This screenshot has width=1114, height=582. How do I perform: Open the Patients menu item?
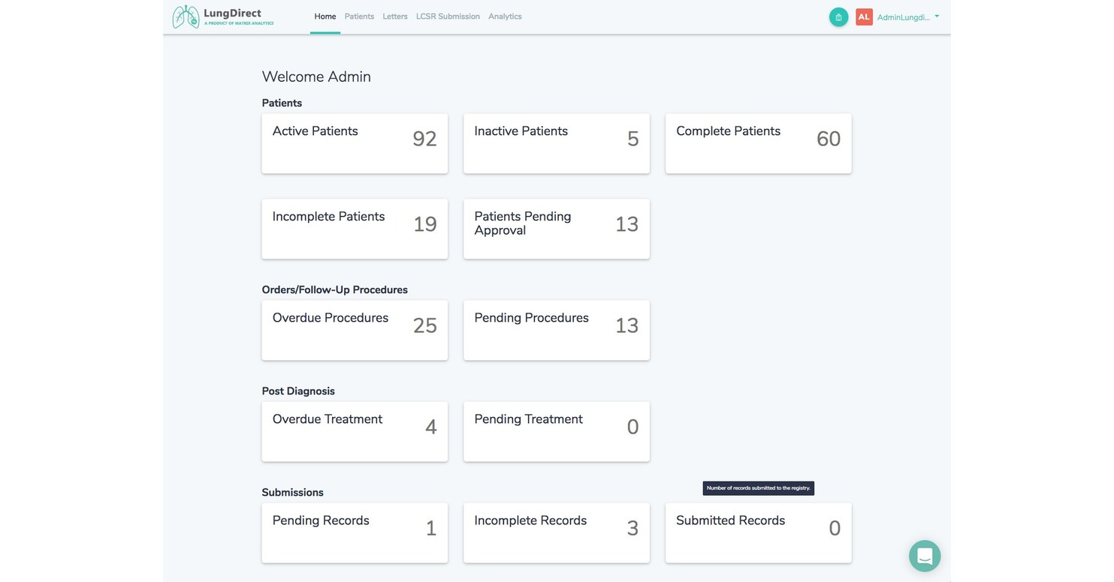tap(359, 16)
